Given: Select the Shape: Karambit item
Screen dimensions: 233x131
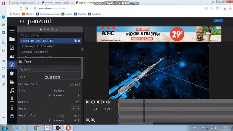Looking at the screenshot, I should pyautogui.click(x=35, y=52).
